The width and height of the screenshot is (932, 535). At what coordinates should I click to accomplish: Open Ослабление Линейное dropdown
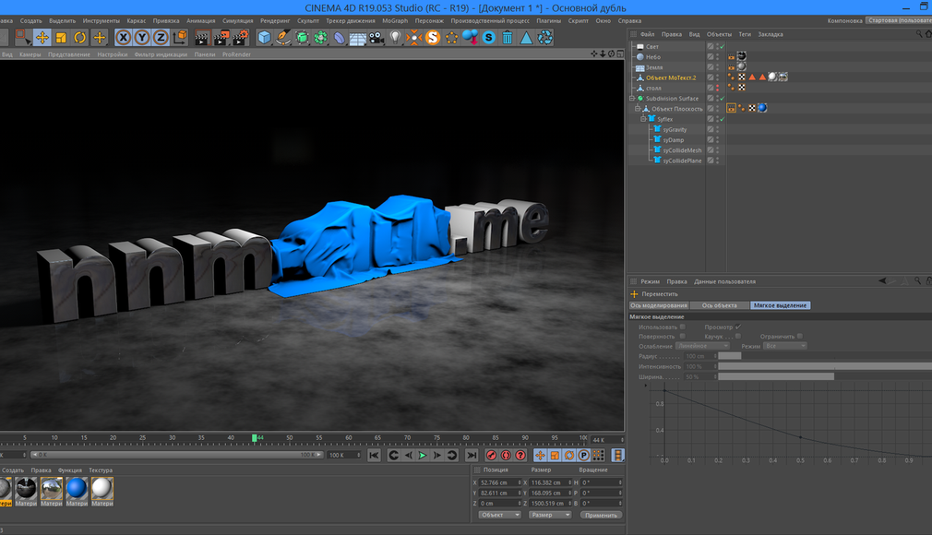tap(702, 345)
